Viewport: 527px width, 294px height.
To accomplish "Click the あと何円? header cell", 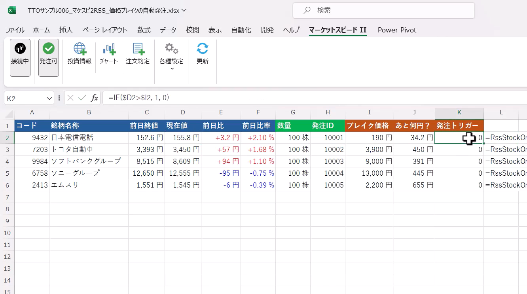I will (x=414, y=126).
